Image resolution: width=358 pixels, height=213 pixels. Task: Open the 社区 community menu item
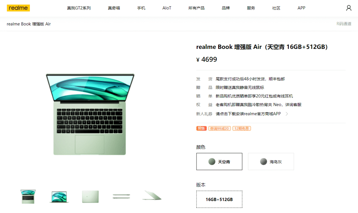pyautogui.click(x=276, y=8)
